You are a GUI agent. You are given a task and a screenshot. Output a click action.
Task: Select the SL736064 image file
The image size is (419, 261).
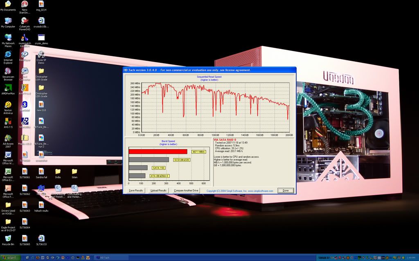pyautogui.click(x=25, y=223)
